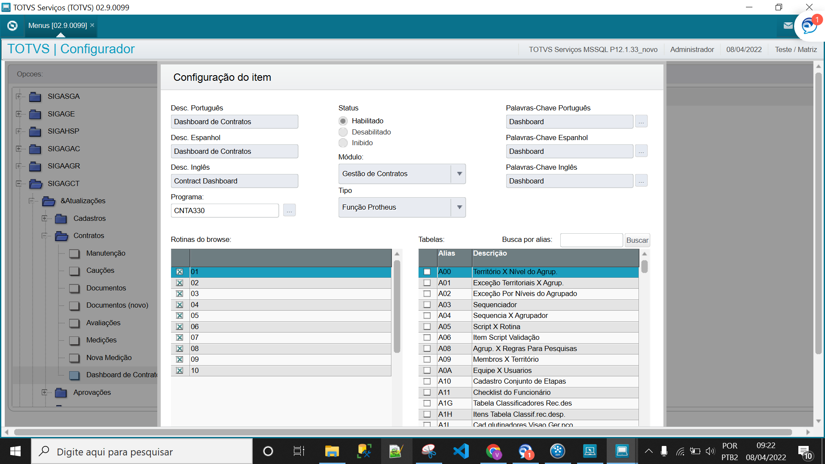Close the Menus [02.9.0099] tab
Screen dimensions: 825x464
(92, 25)
